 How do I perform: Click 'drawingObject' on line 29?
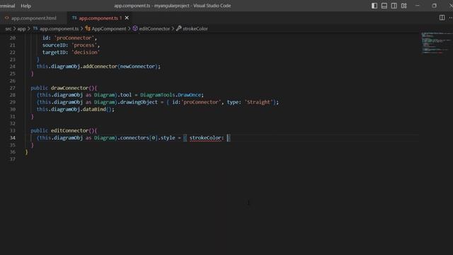coord(139,102)
